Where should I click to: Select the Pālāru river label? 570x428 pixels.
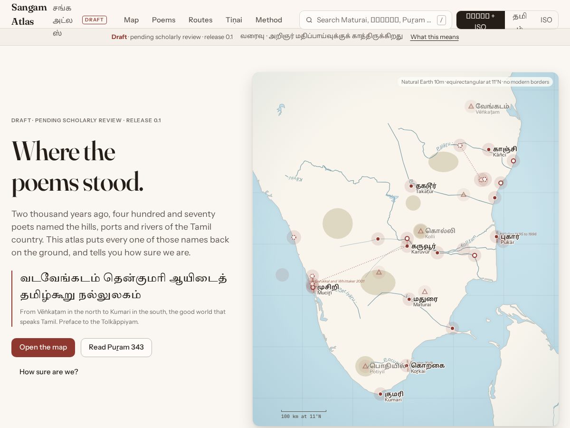[x=443, y=147]
